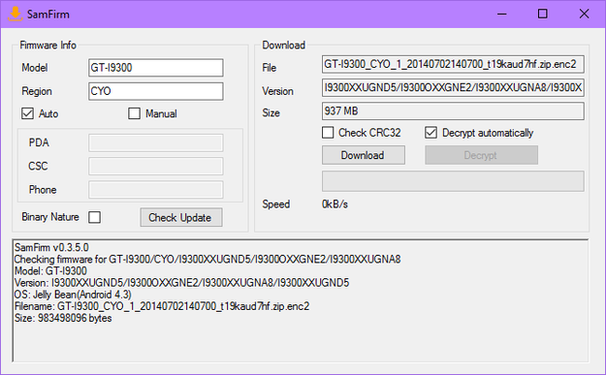Click the disabled PDA input field
The image size is (606, 375).
point(156,142)
